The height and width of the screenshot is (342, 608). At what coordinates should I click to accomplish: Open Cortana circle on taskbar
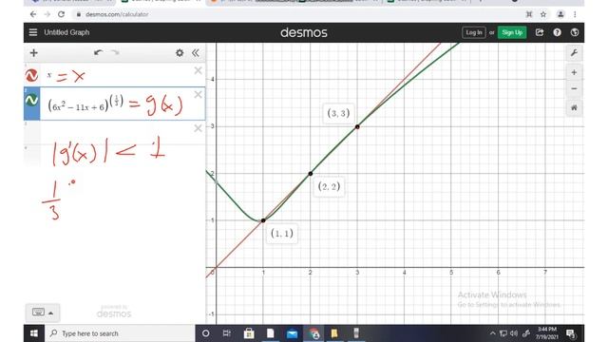[x=206, y=333]
